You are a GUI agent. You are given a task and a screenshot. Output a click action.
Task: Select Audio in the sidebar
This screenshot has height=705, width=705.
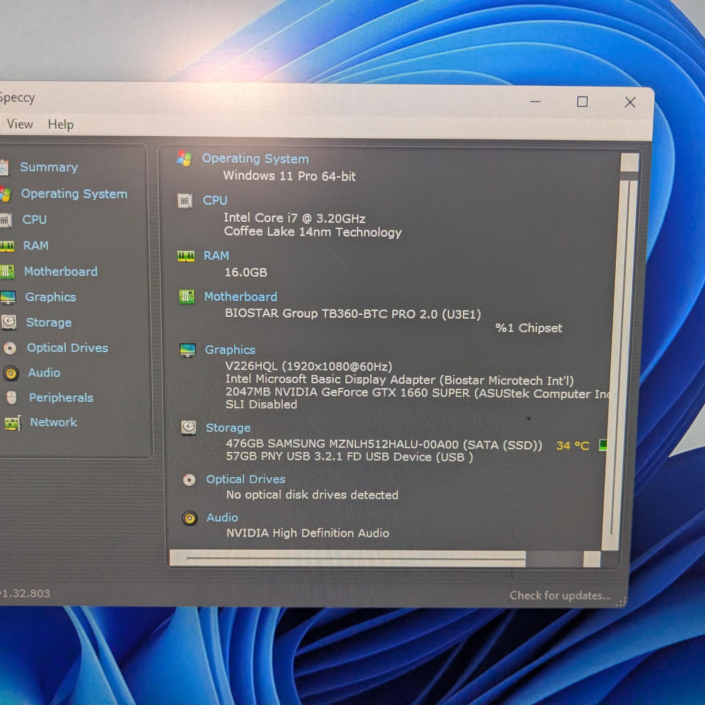pos(44,372)
